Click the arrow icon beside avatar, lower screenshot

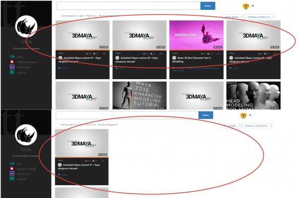pos(250,115)
